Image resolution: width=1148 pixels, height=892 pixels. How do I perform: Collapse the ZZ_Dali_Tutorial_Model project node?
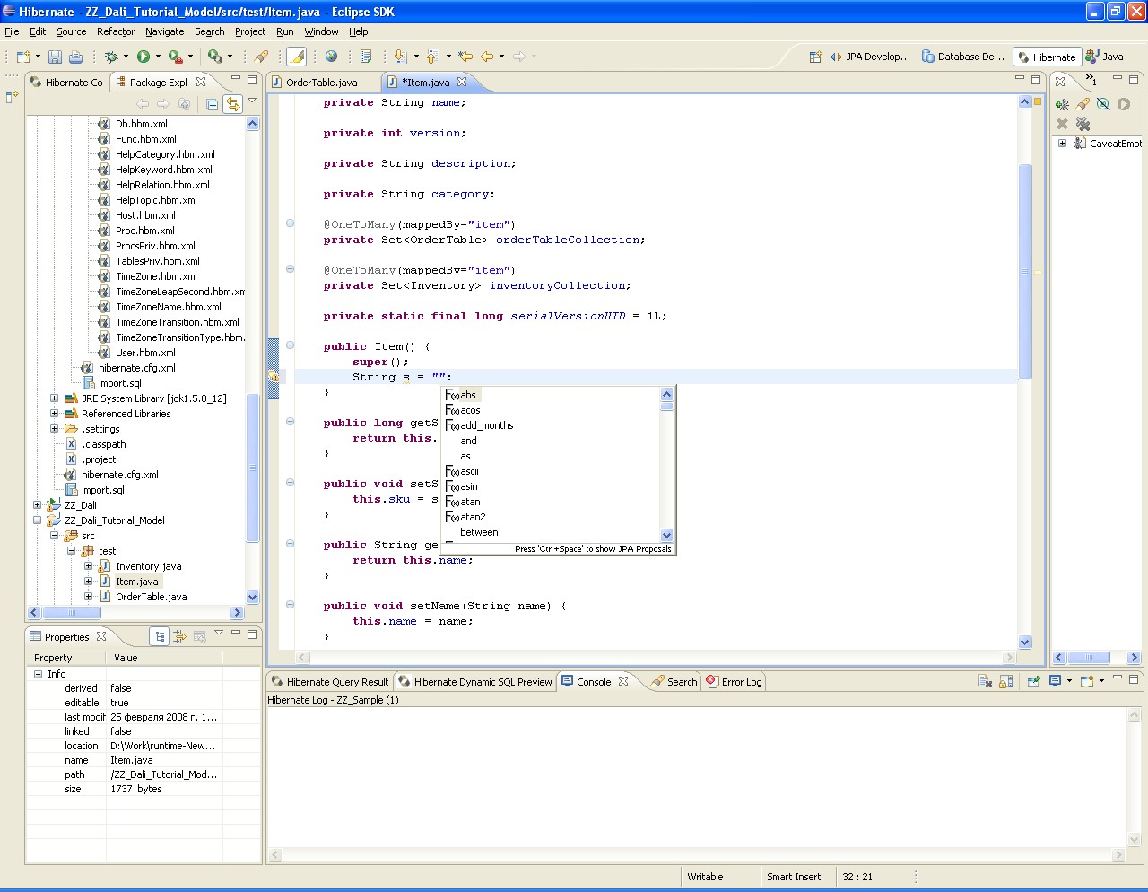pyautogui.click(x=37, y=520)
